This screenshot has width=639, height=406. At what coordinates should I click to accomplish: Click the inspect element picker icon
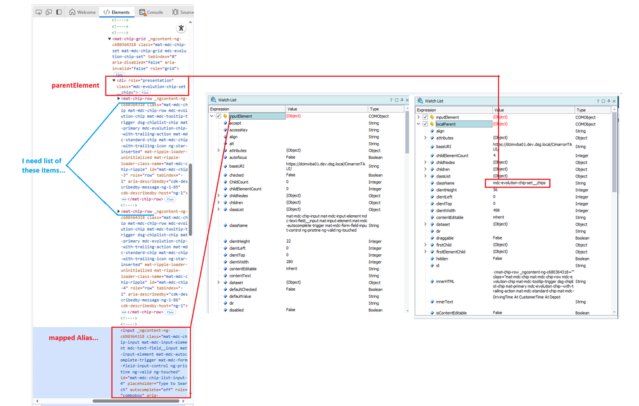(39, 12)
